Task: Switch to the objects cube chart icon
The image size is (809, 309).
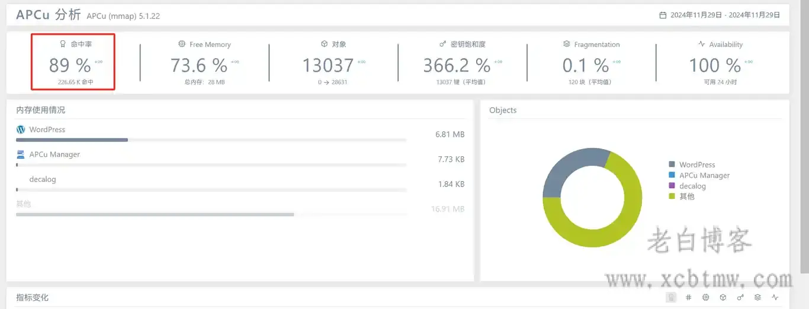Action: pos(723,297)
